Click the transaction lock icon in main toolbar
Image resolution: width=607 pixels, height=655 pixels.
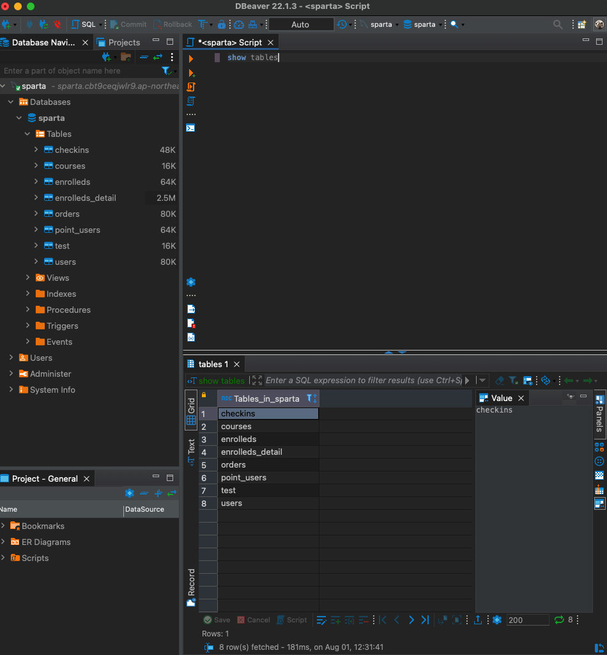coord(222,24)
